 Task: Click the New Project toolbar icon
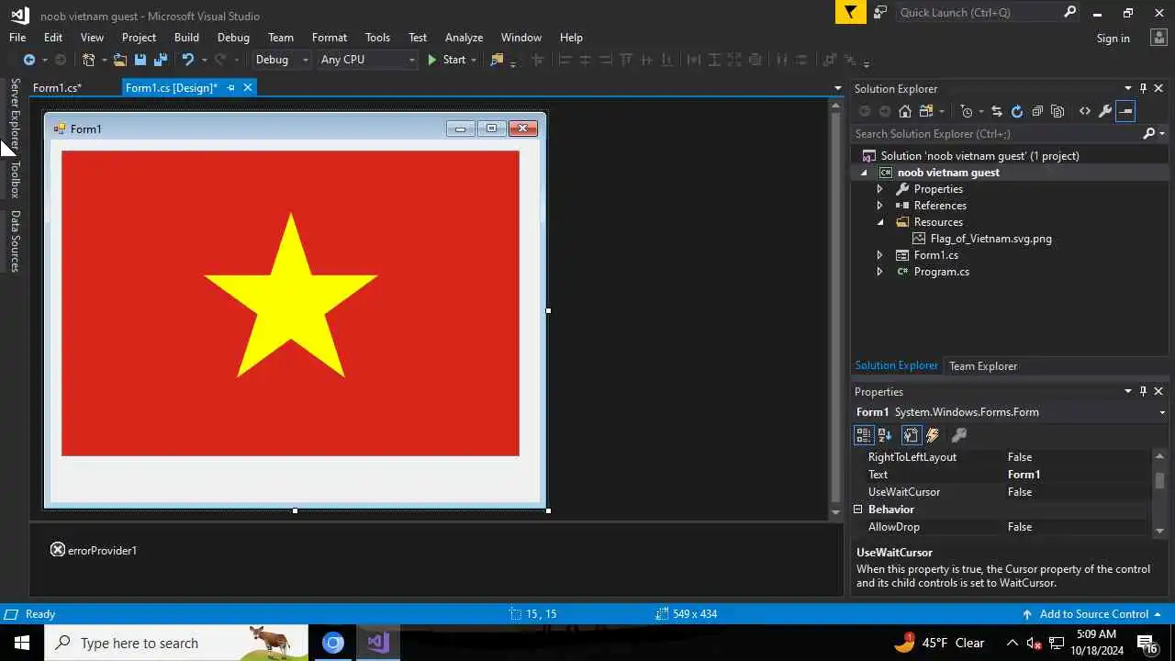[88, 60]
